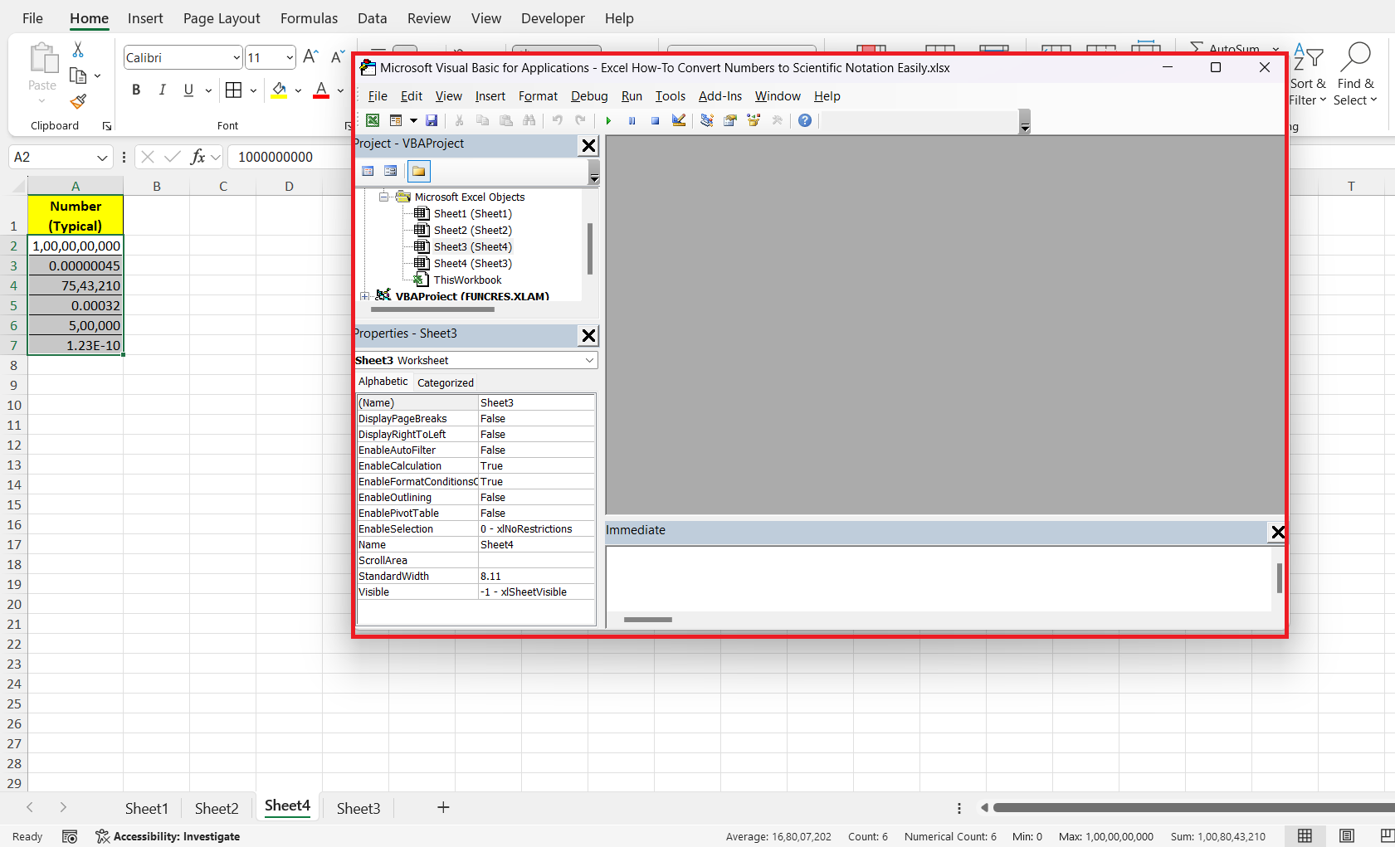Open the Formulas ribbon tab

click(x=309, y=18)
